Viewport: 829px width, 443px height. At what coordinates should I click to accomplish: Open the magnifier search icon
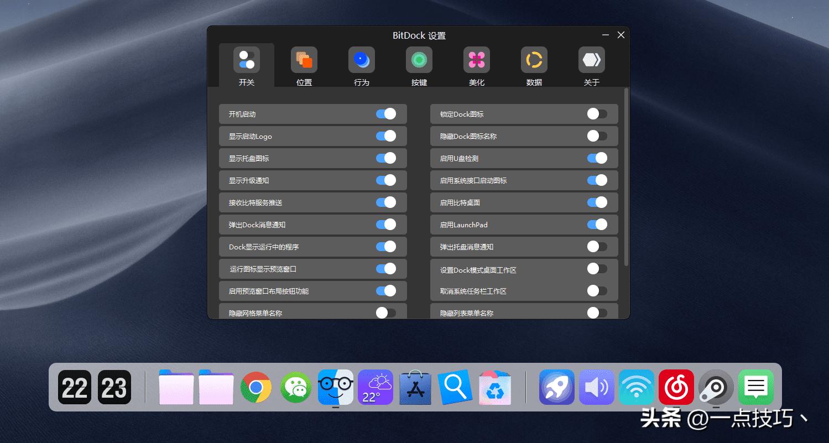455,387
